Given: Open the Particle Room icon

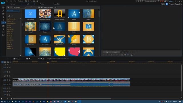Looking at the screenshot, I should point(3,17).
